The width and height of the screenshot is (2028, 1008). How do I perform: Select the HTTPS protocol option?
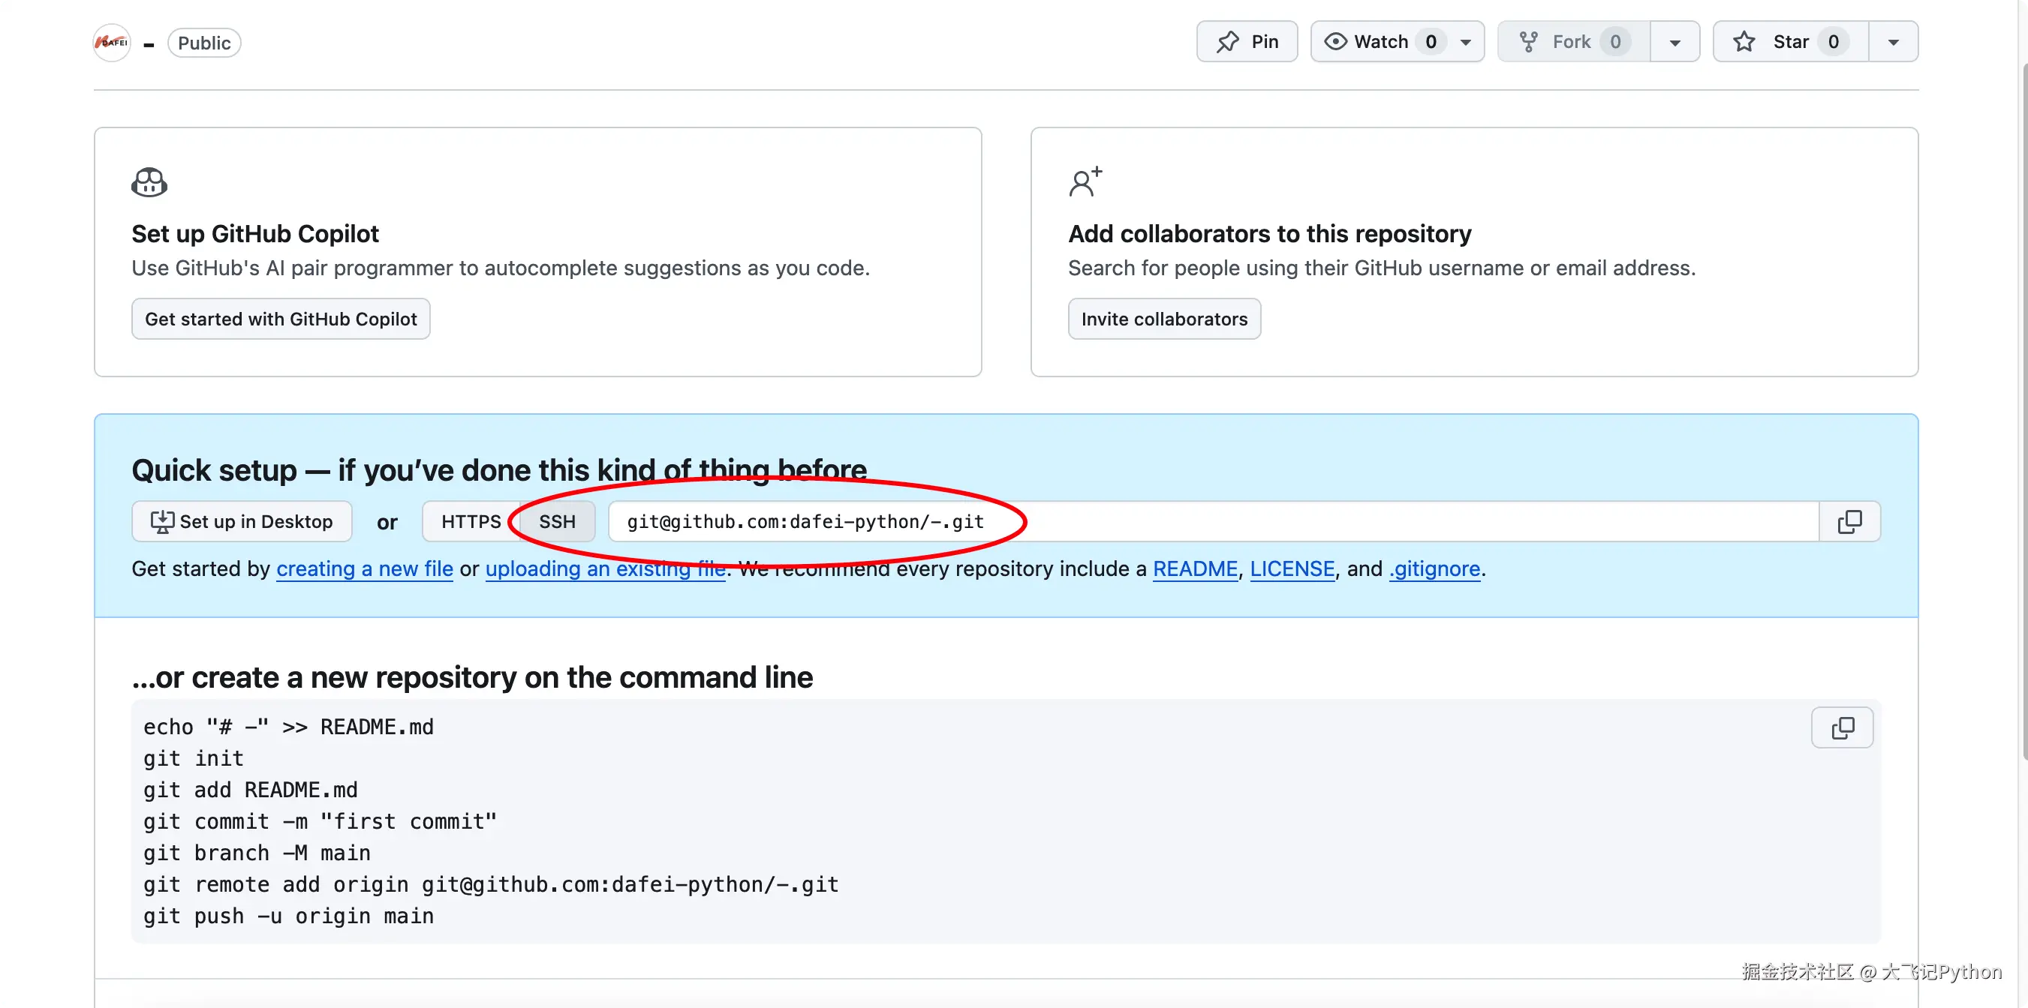pyautogui.click(x=471, y=522)
